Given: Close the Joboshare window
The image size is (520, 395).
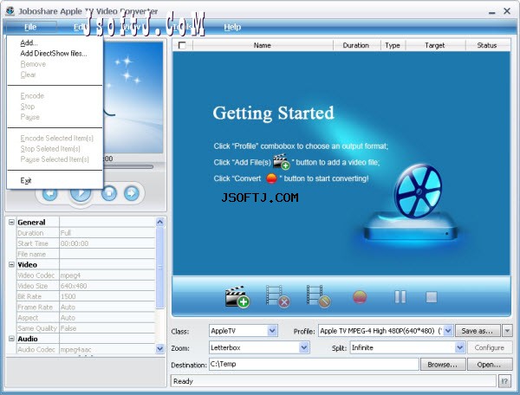Looking at the screenshot, I should [507, 11].
